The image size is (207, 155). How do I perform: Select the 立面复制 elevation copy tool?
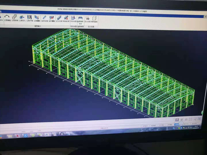pyautogui.click(x=15, y=18)
